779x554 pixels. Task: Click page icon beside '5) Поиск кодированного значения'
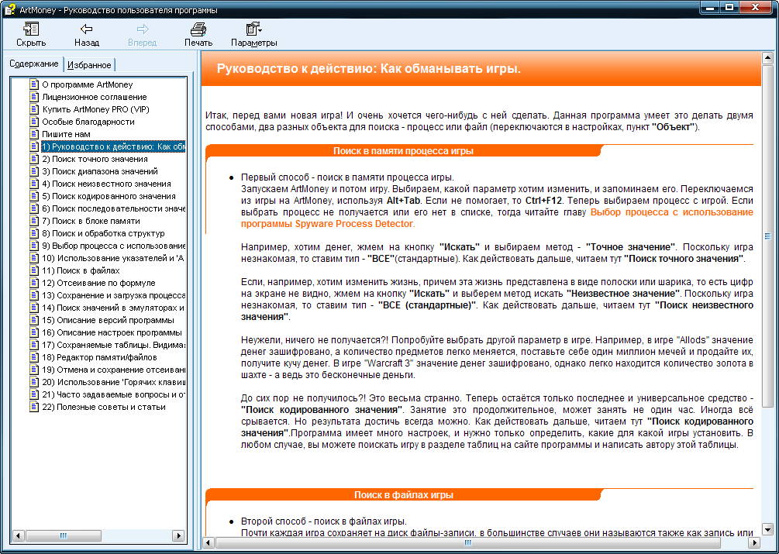[34, 196]
